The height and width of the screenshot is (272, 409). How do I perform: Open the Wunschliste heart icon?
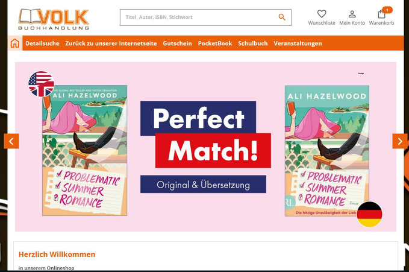322,14
